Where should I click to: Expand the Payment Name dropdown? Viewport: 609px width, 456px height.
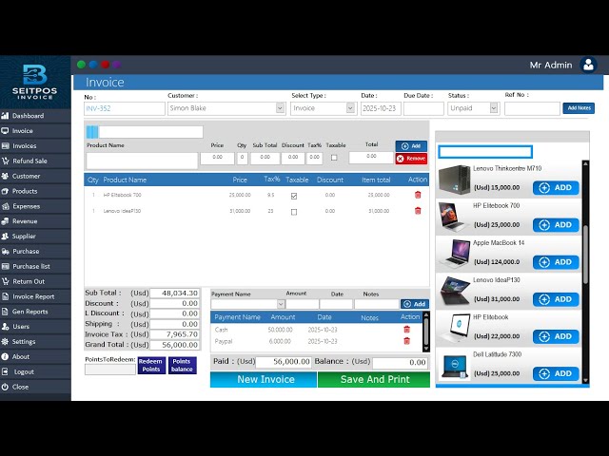[281, 304]
